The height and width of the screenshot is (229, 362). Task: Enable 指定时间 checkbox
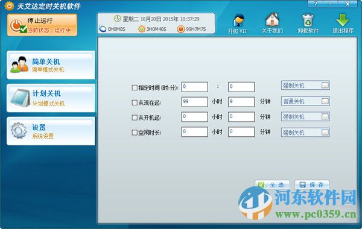click(x=135, y=87)
